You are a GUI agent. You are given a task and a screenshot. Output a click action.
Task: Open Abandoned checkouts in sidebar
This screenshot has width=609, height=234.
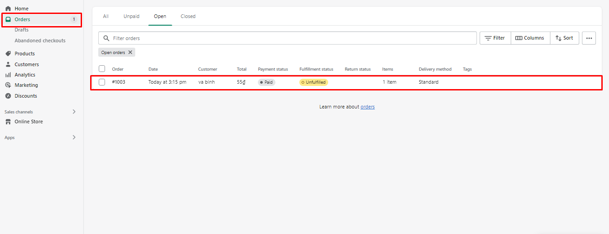click(40, 40)
